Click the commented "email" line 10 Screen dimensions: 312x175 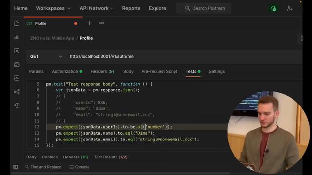[x=105, y=115]
